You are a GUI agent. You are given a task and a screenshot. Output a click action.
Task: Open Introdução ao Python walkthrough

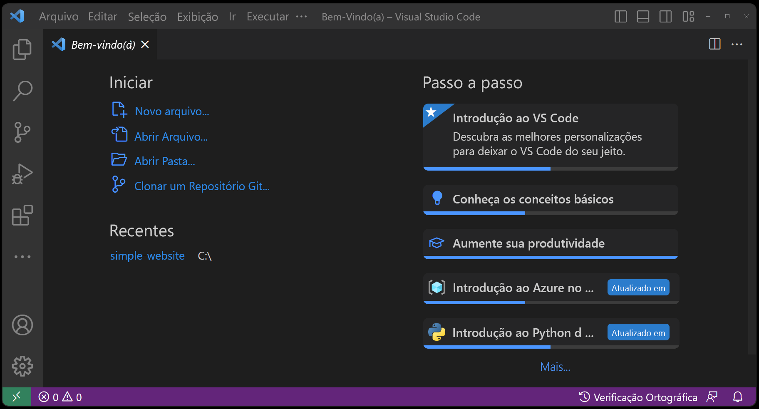pos(551,333)
